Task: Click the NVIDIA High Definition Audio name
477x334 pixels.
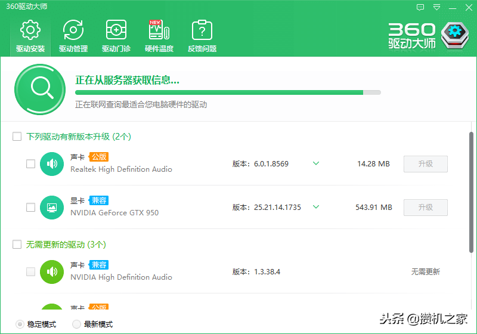Action: click(x=122, y=277)
